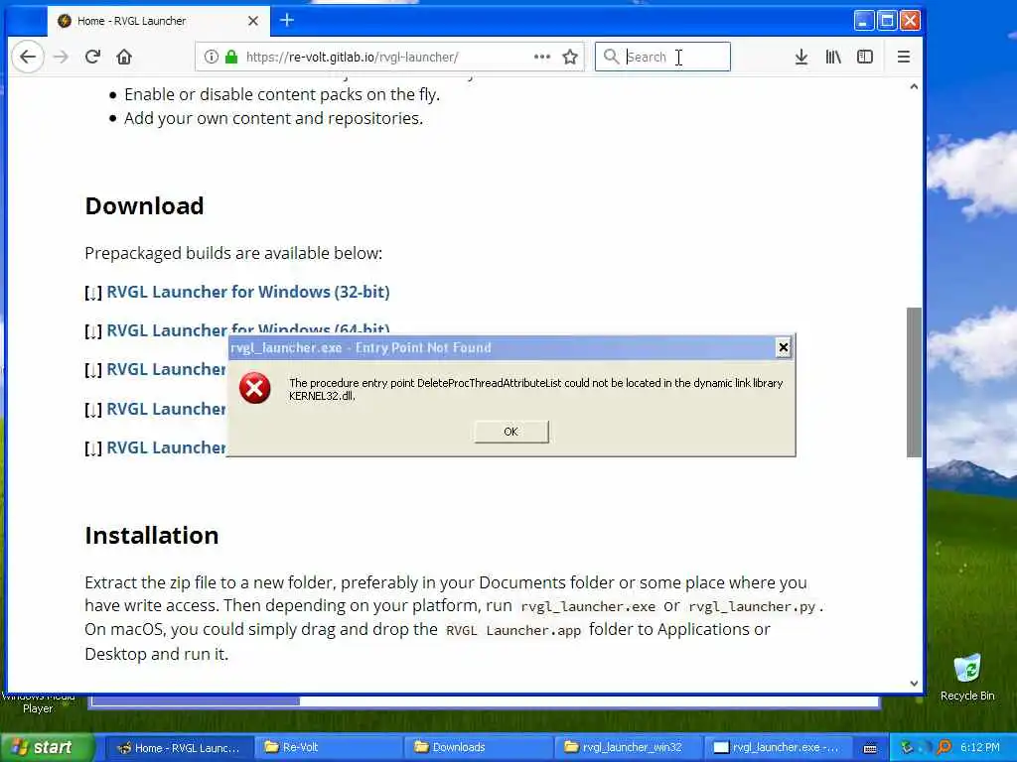1017x762 pixels.
Task: Click the Windows Media Player desktop label
Action: point(38,703)
